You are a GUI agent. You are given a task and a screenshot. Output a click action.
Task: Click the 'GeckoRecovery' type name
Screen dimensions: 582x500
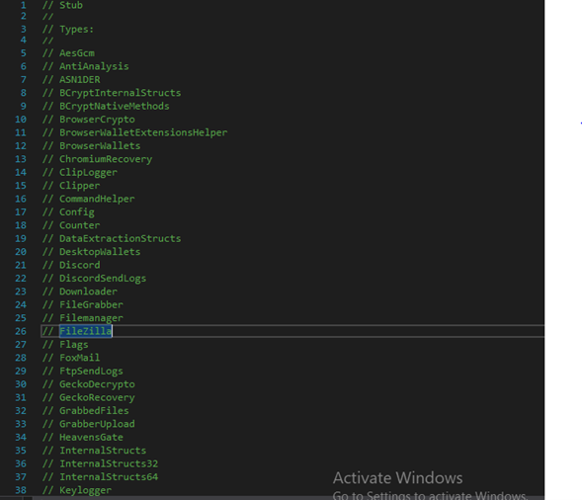tap(97, 397)
